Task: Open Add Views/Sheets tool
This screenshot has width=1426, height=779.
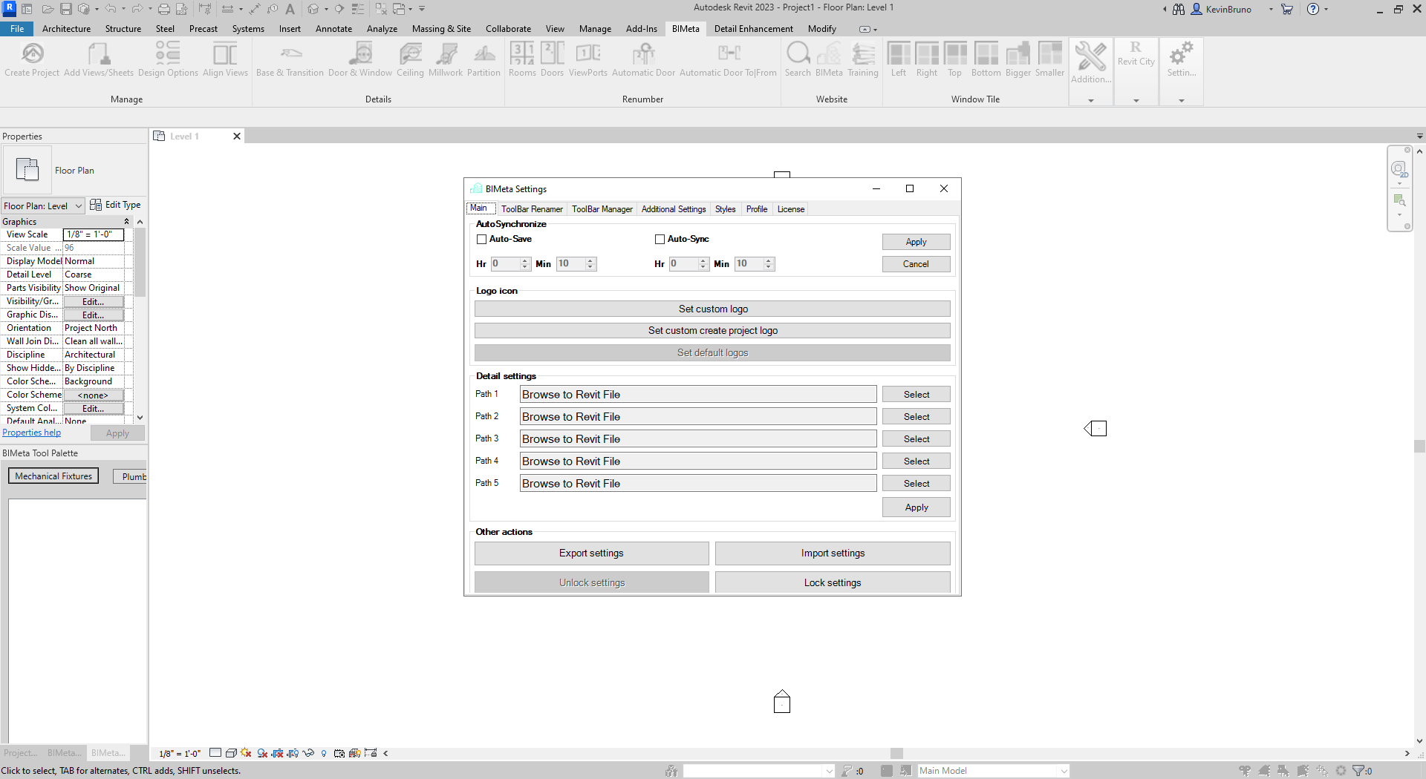Action: tap(99, 59)
